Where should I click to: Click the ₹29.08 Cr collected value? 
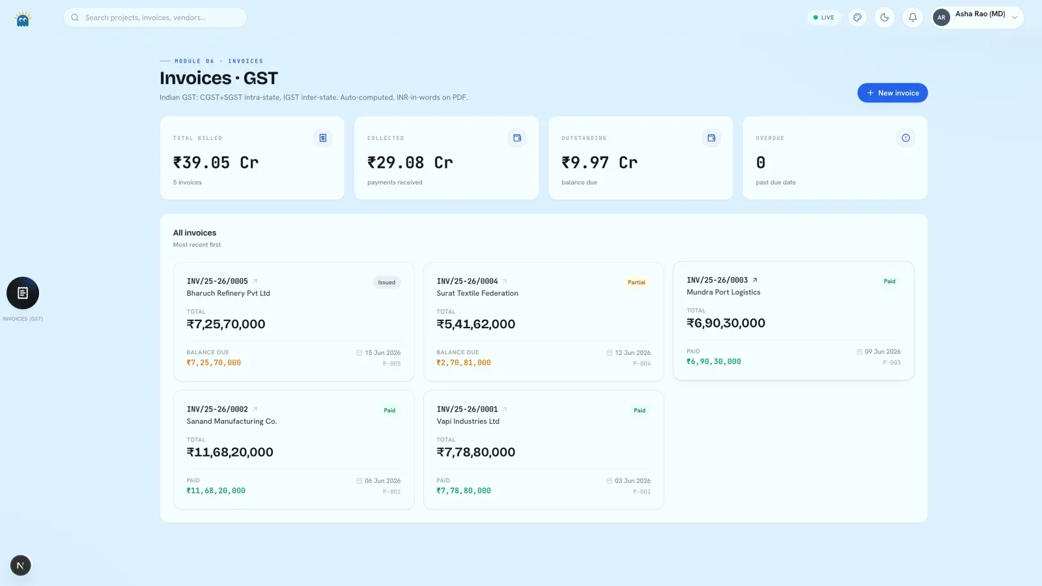coord(410,163)
